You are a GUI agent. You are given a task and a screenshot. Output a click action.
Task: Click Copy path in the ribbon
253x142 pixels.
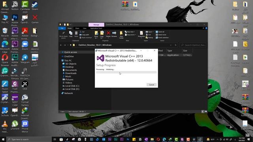84,35
